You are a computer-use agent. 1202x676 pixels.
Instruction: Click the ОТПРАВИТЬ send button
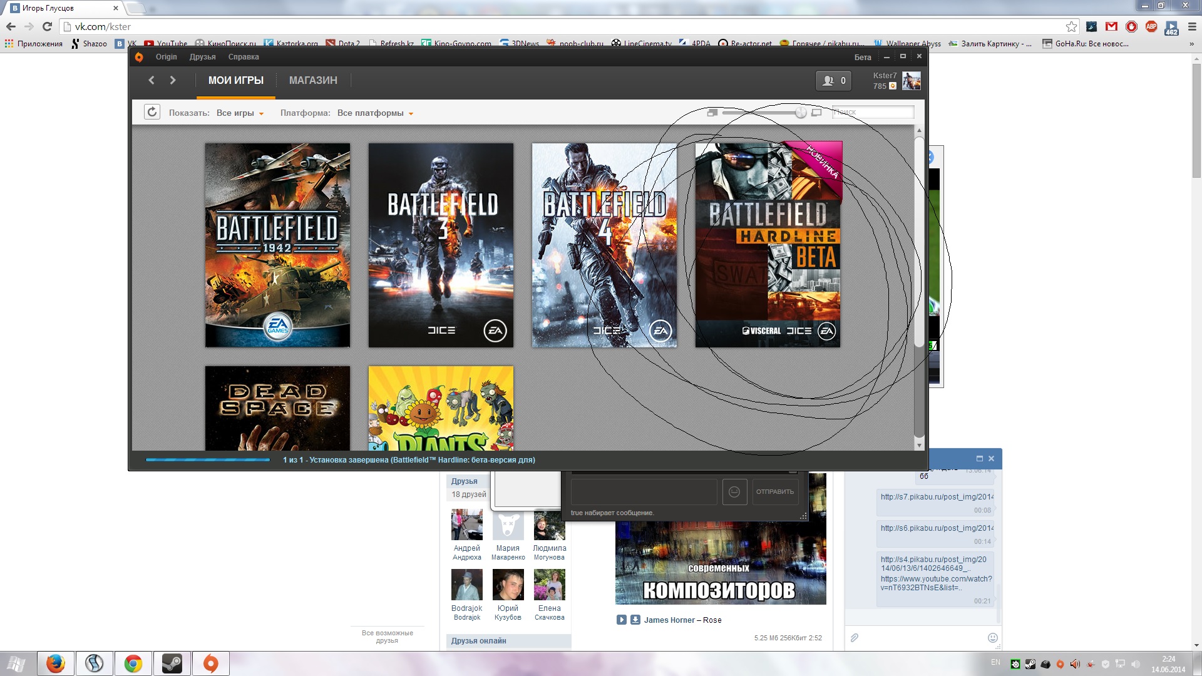pyautogui.click(x=774, y=492)
